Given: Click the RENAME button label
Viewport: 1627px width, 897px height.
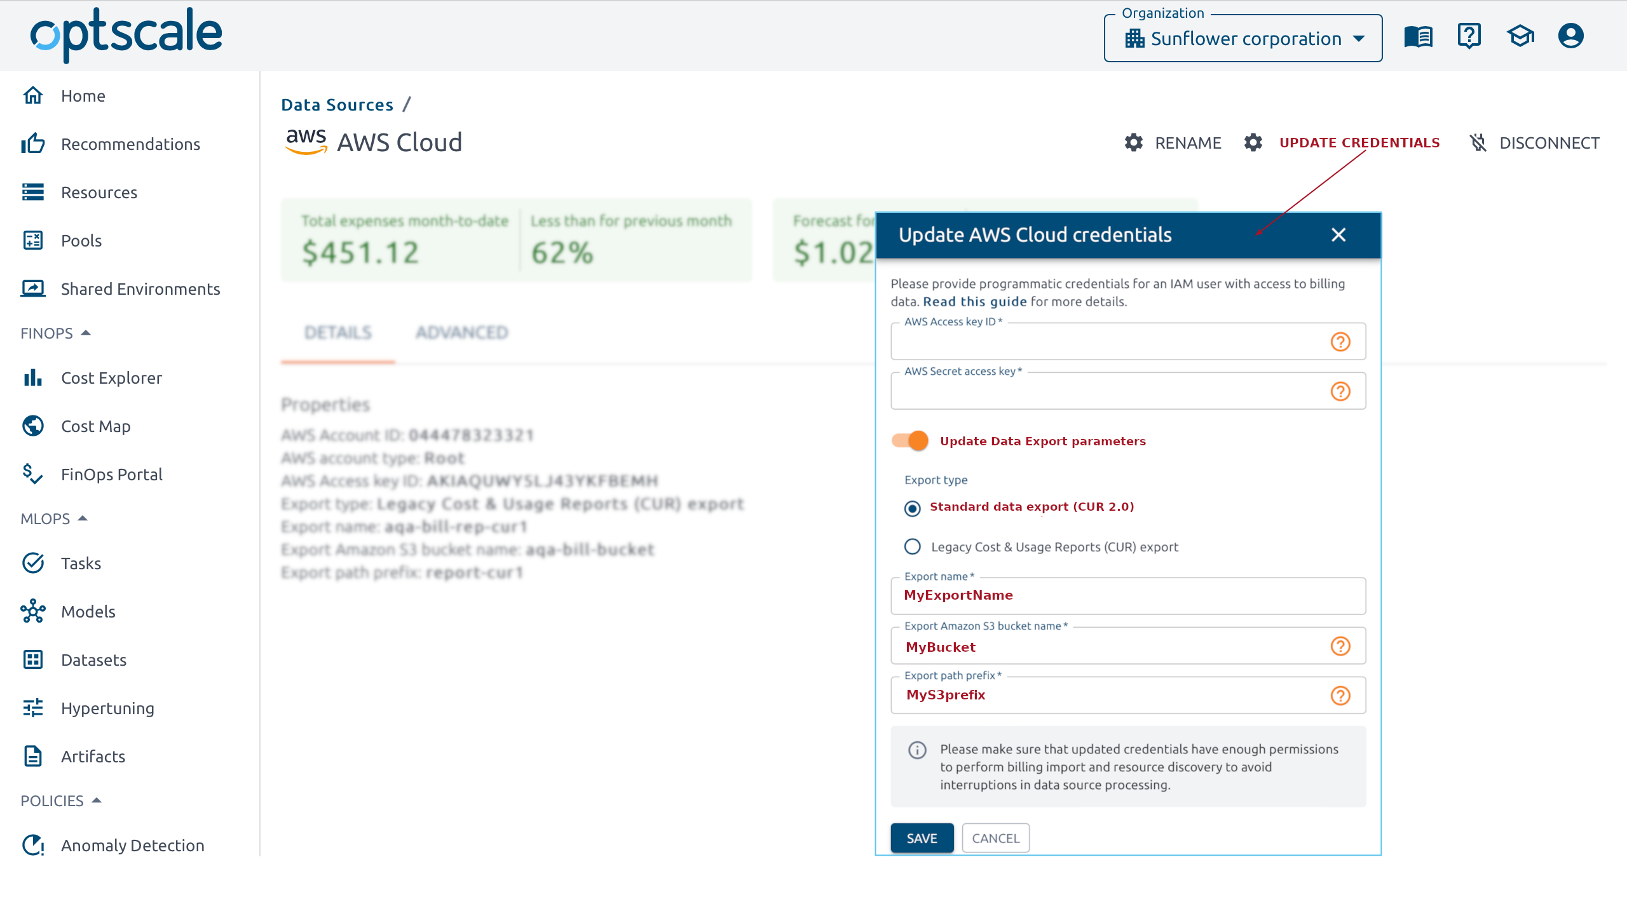Looking at the screenshot, I should point(1188,143).
